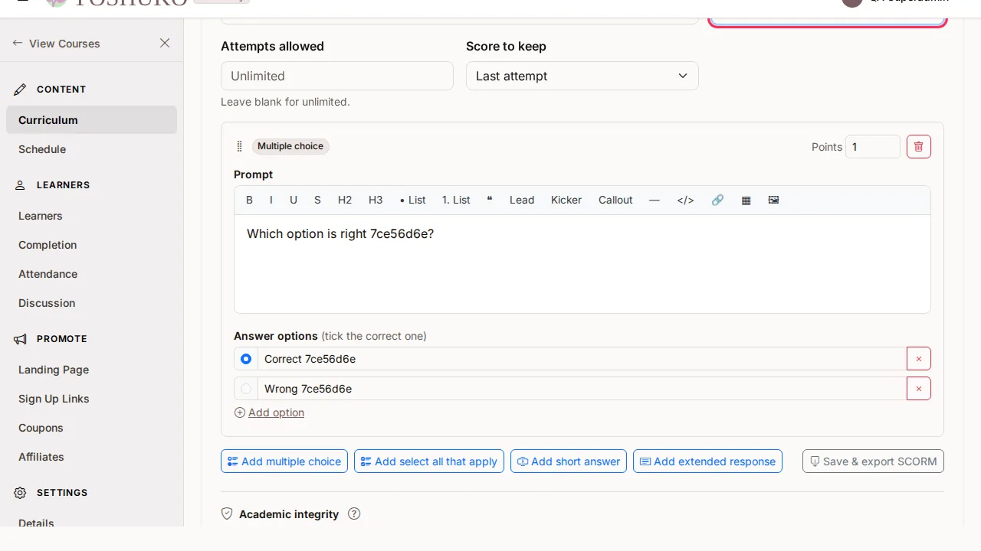Image resolution: width=981 pixels, height=551 pixels.
Task: Click the Add option link
Action: (269, 412)
